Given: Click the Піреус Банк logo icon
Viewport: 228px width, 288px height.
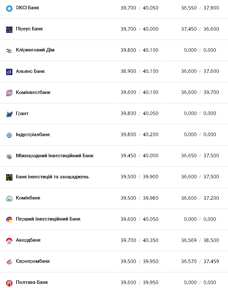Looking at the screenshot, I should [9, 29].
